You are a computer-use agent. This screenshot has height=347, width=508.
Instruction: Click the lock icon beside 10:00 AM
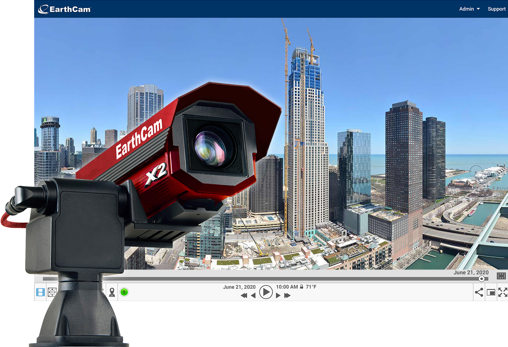[x=302, y=287]
